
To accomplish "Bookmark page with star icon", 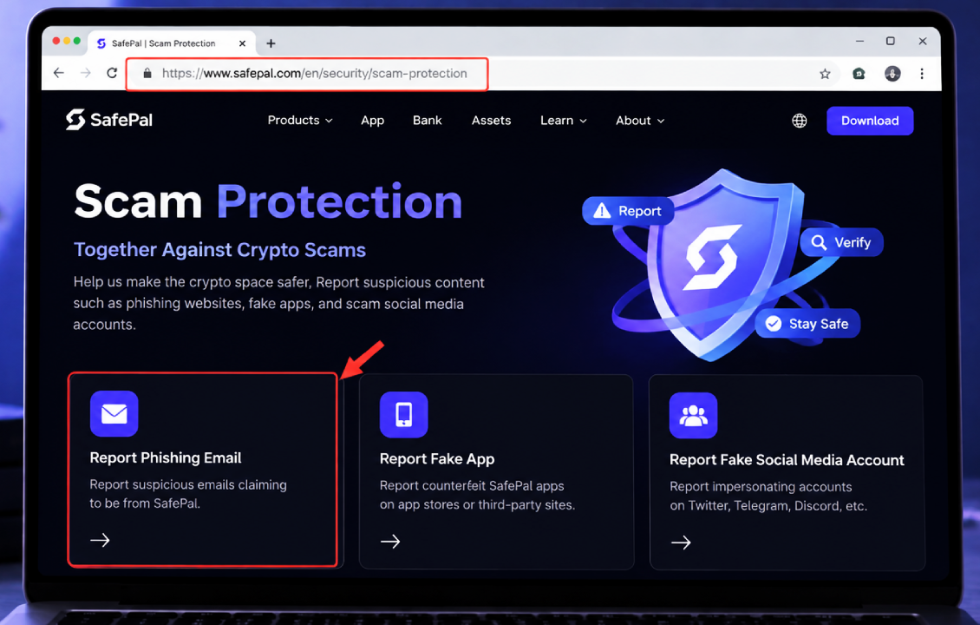I will (x=825, y=74).
